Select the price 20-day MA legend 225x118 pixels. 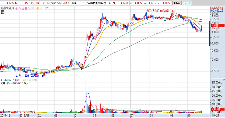coord(37,8)
